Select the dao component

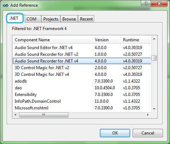point(82,88)
